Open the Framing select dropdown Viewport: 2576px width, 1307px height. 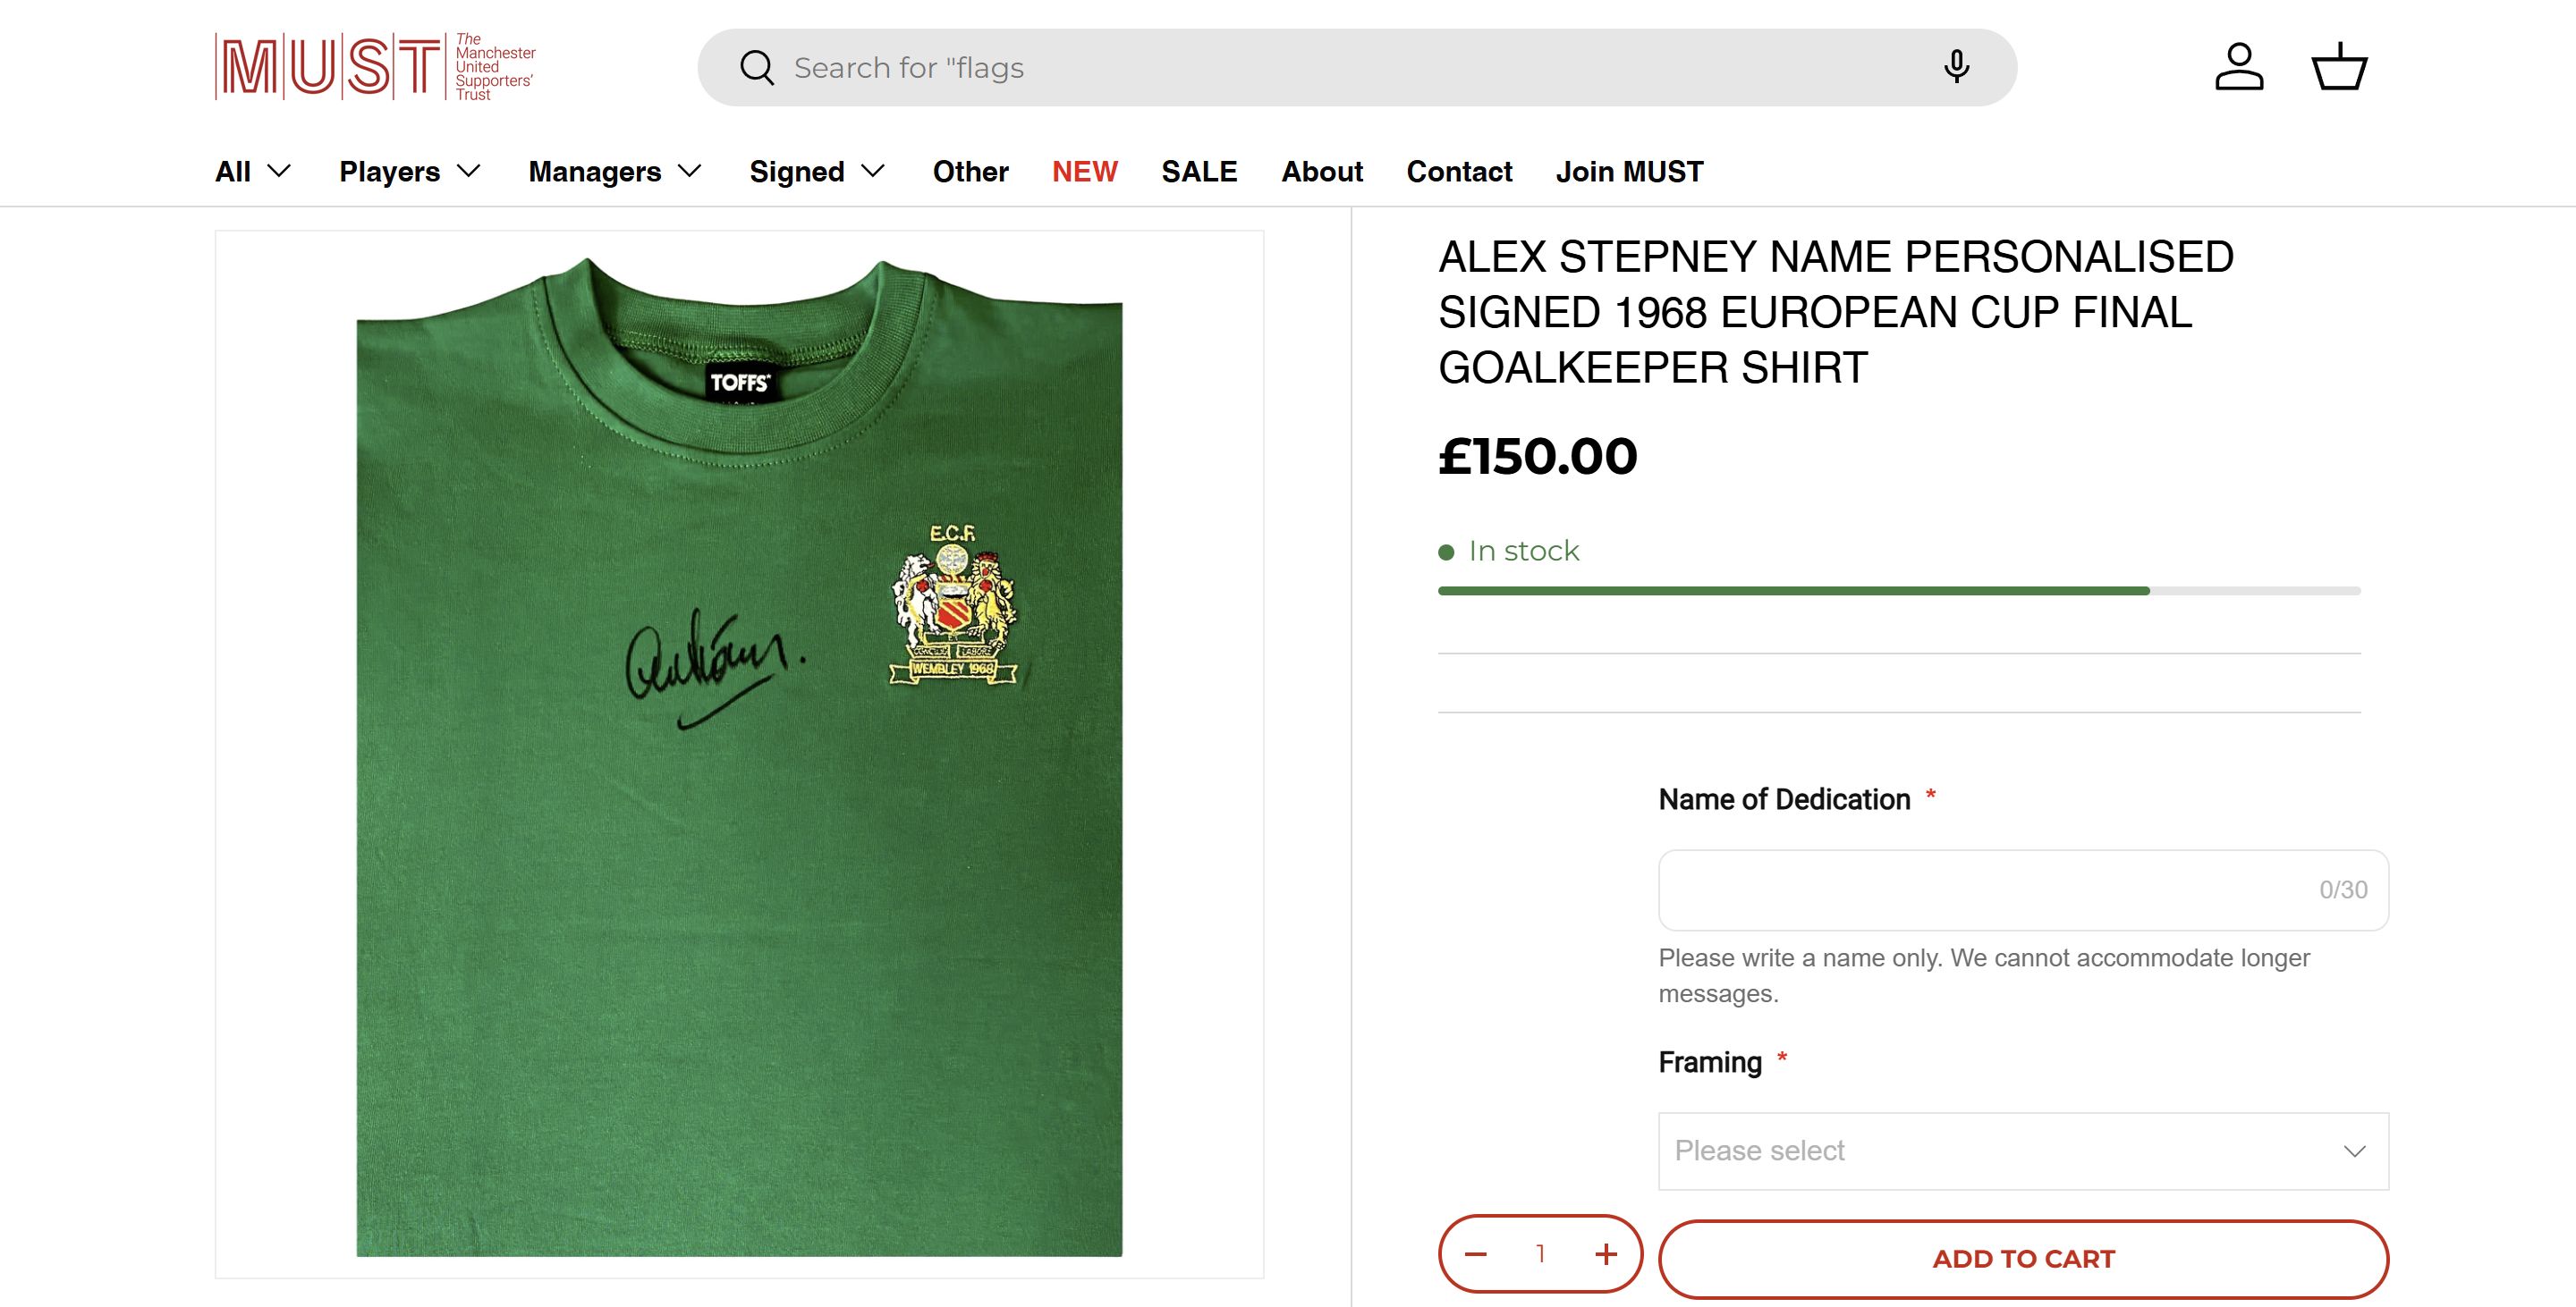[x=2022, y=1151]
